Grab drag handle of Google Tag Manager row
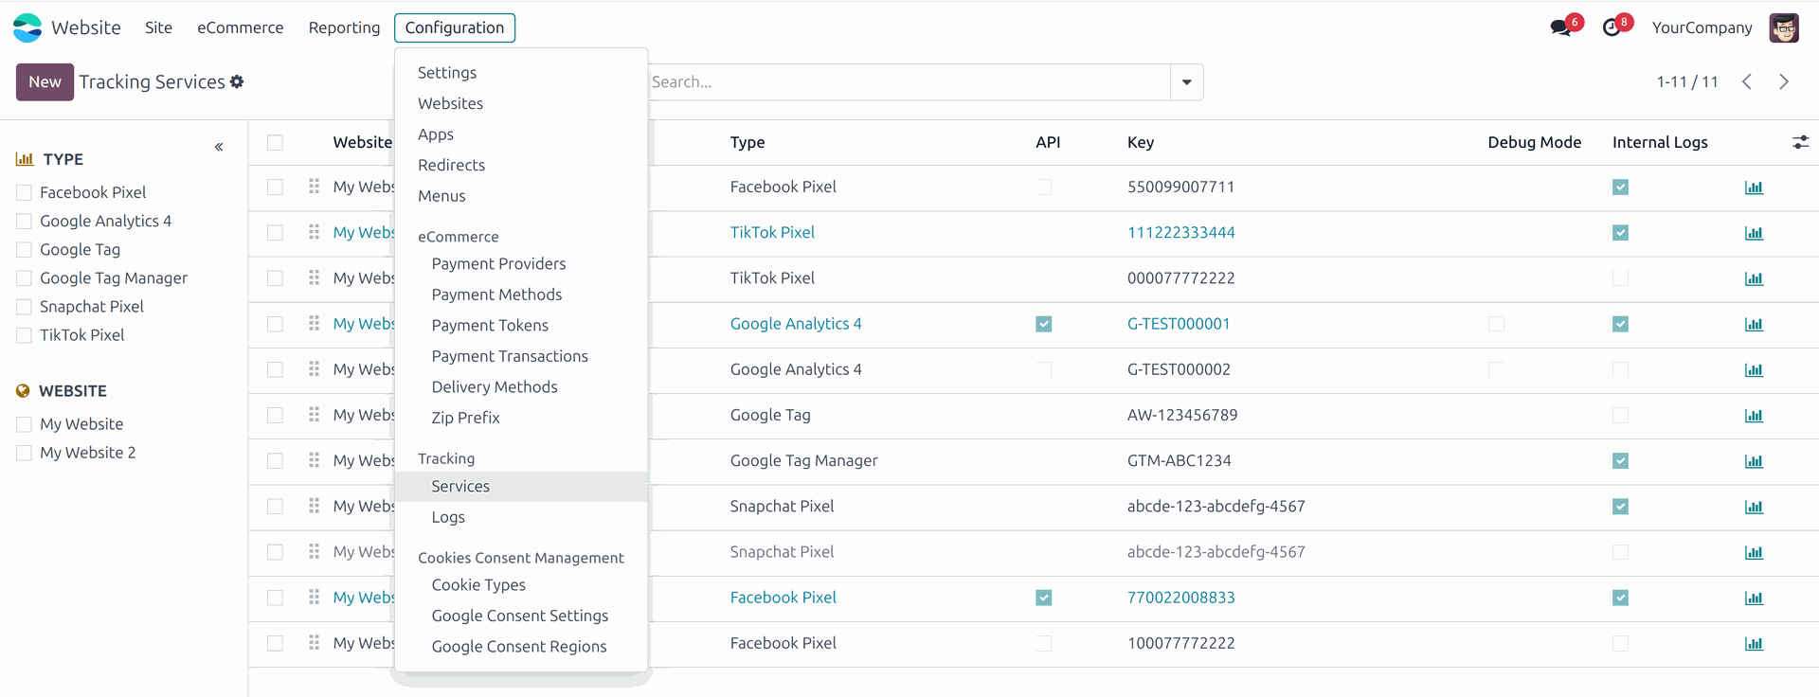Image resolution: width=1819 pixels, height=697 pixels. pos(314,460)
